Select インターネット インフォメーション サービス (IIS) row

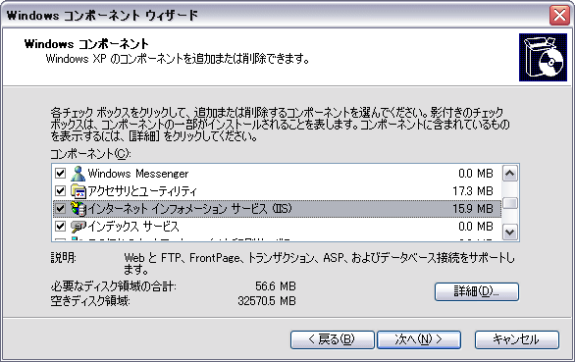pos(278,209)
